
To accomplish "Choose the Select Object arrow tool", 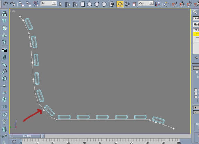I will (x=61, y=4).
